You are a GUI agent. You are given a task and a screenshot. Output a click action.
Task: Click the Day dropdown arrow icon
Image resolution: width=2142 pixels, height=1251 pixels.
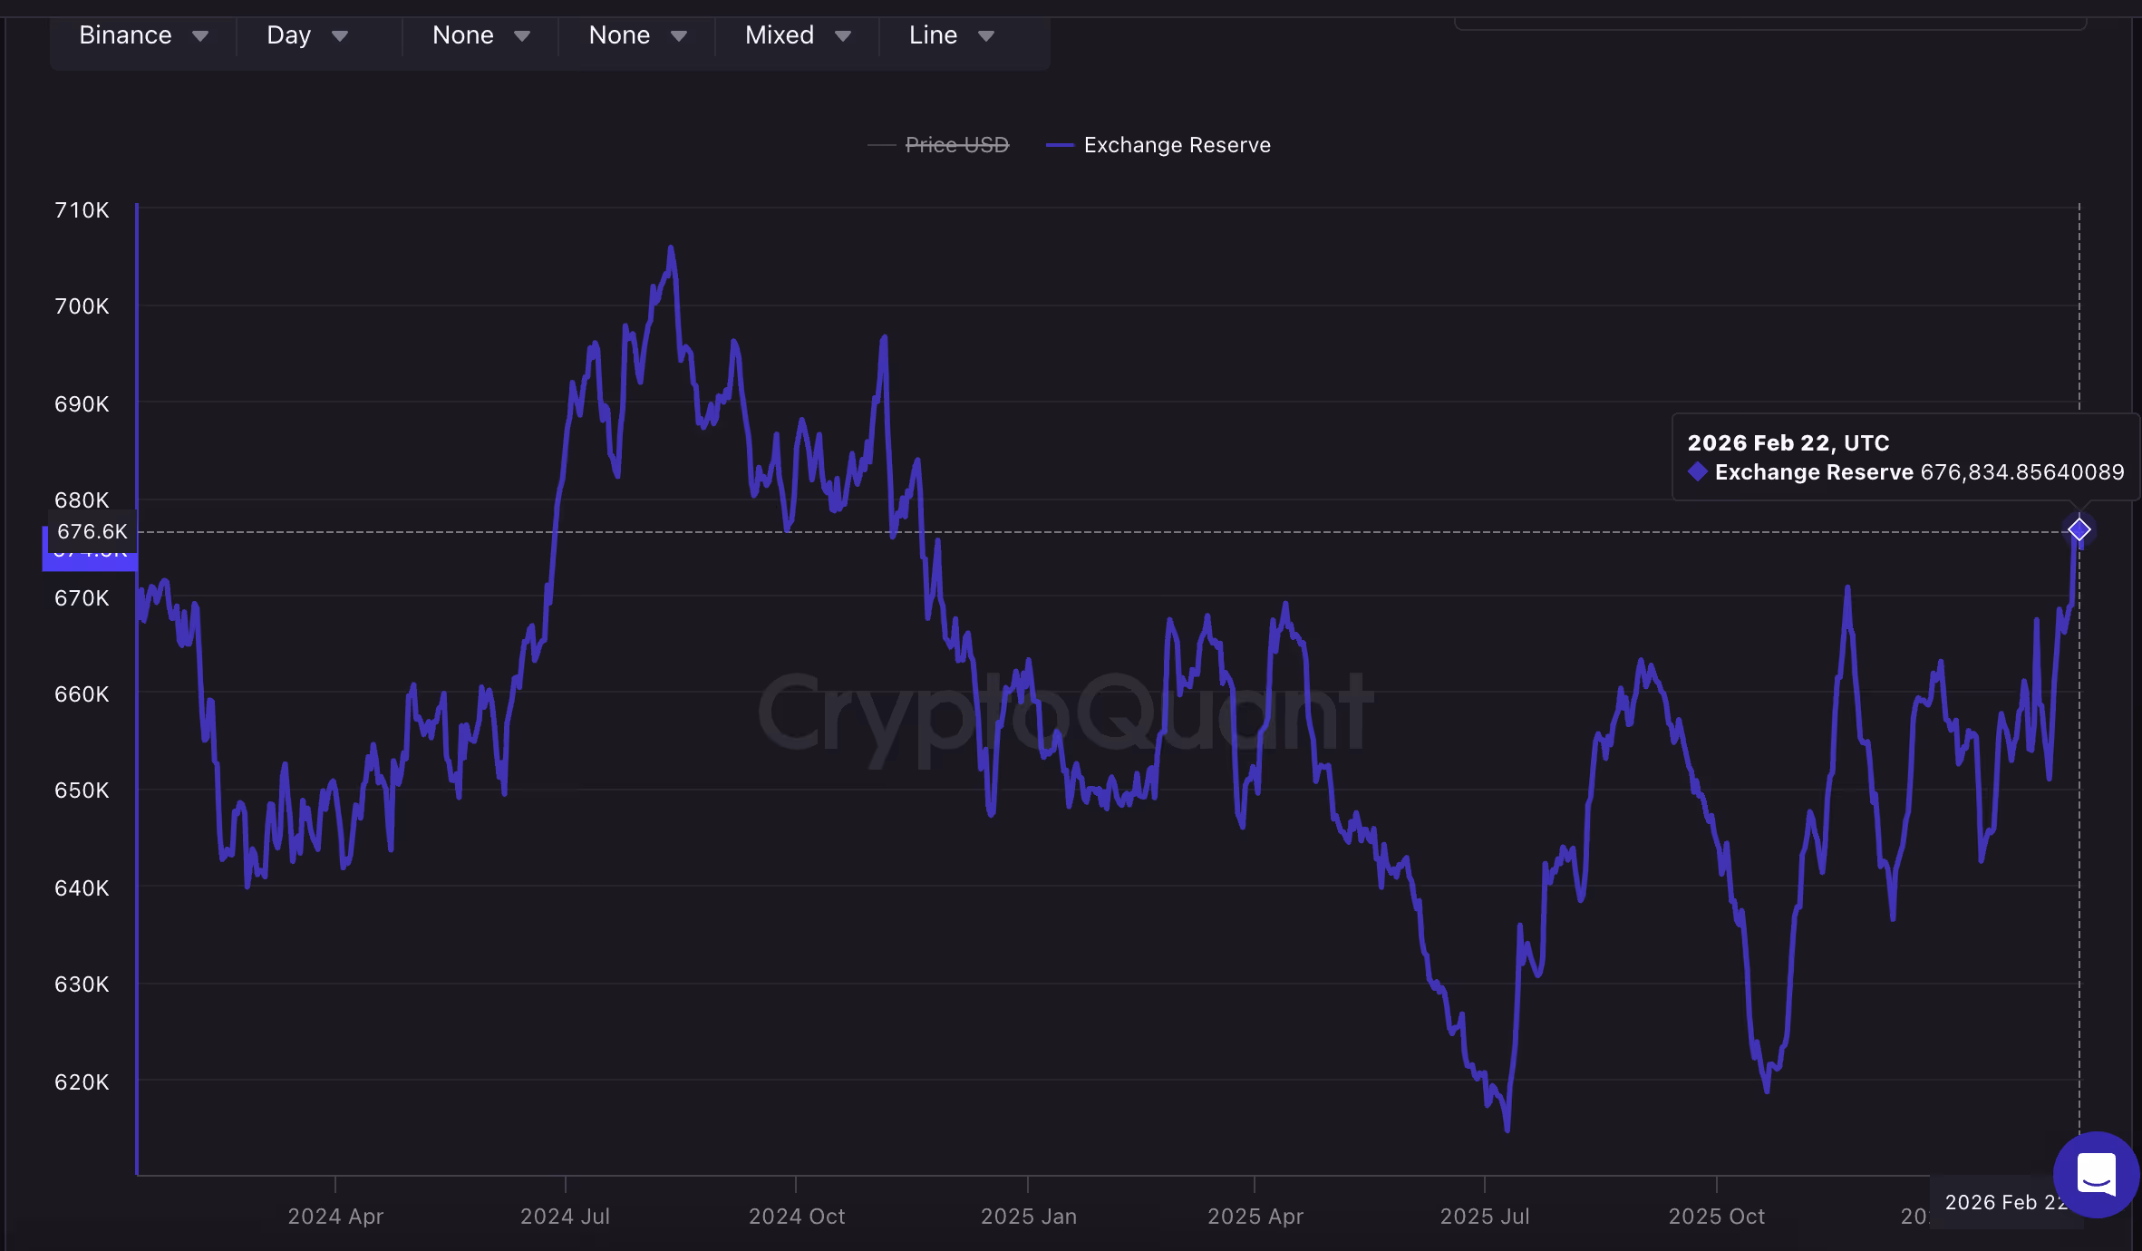pyautogui.click(x=341, y=35)
